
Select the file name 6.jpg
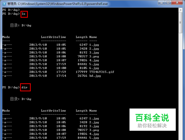(94, 68)
